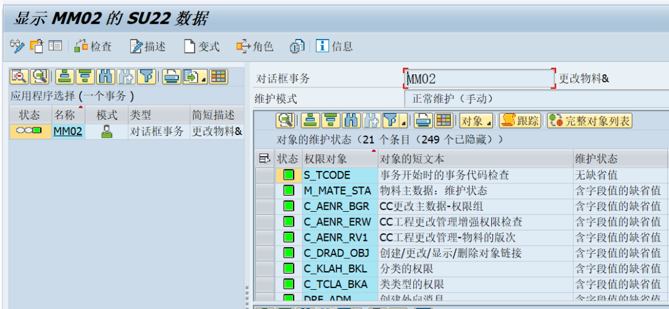This screenshot has width=669, height=309.
Task: Click 无缺省值 maintenance status cell
Action: click(x=621, y=175)
